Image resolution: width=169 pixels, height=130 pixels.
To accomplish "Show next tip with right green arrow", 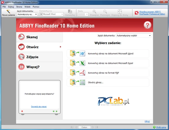I will [x=57, y=111].
